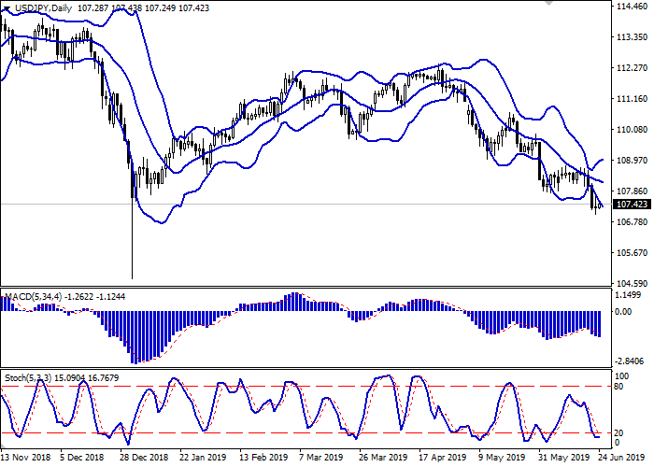Click the current price tag 107.423
The width and height of the screenshot is (654, 467).
632,205
